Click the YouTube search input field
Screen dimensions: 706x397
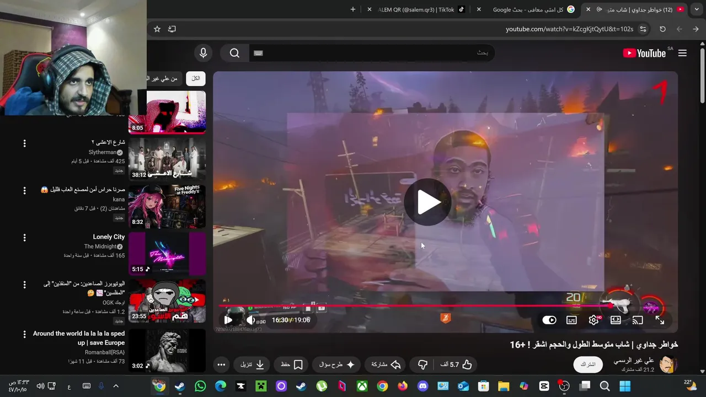tap(371, 53)
